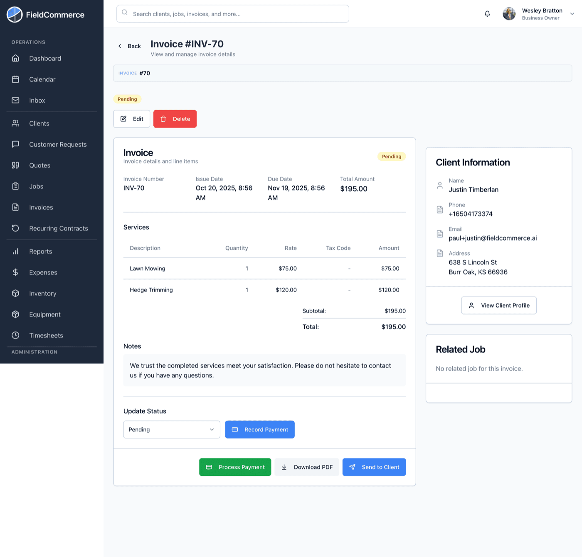
Task: Select the Calendar icon in the sidebar
Action: tap(15, 79)
